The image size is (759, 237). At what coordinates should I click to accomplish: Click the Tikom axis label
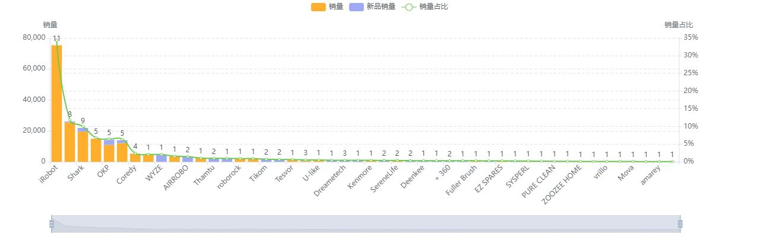[259, 174]
